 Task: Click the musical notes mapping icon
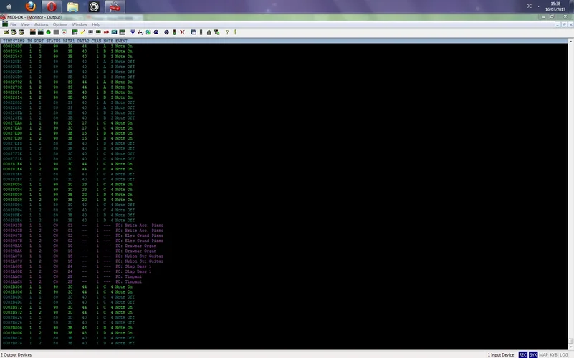(140, 32)
